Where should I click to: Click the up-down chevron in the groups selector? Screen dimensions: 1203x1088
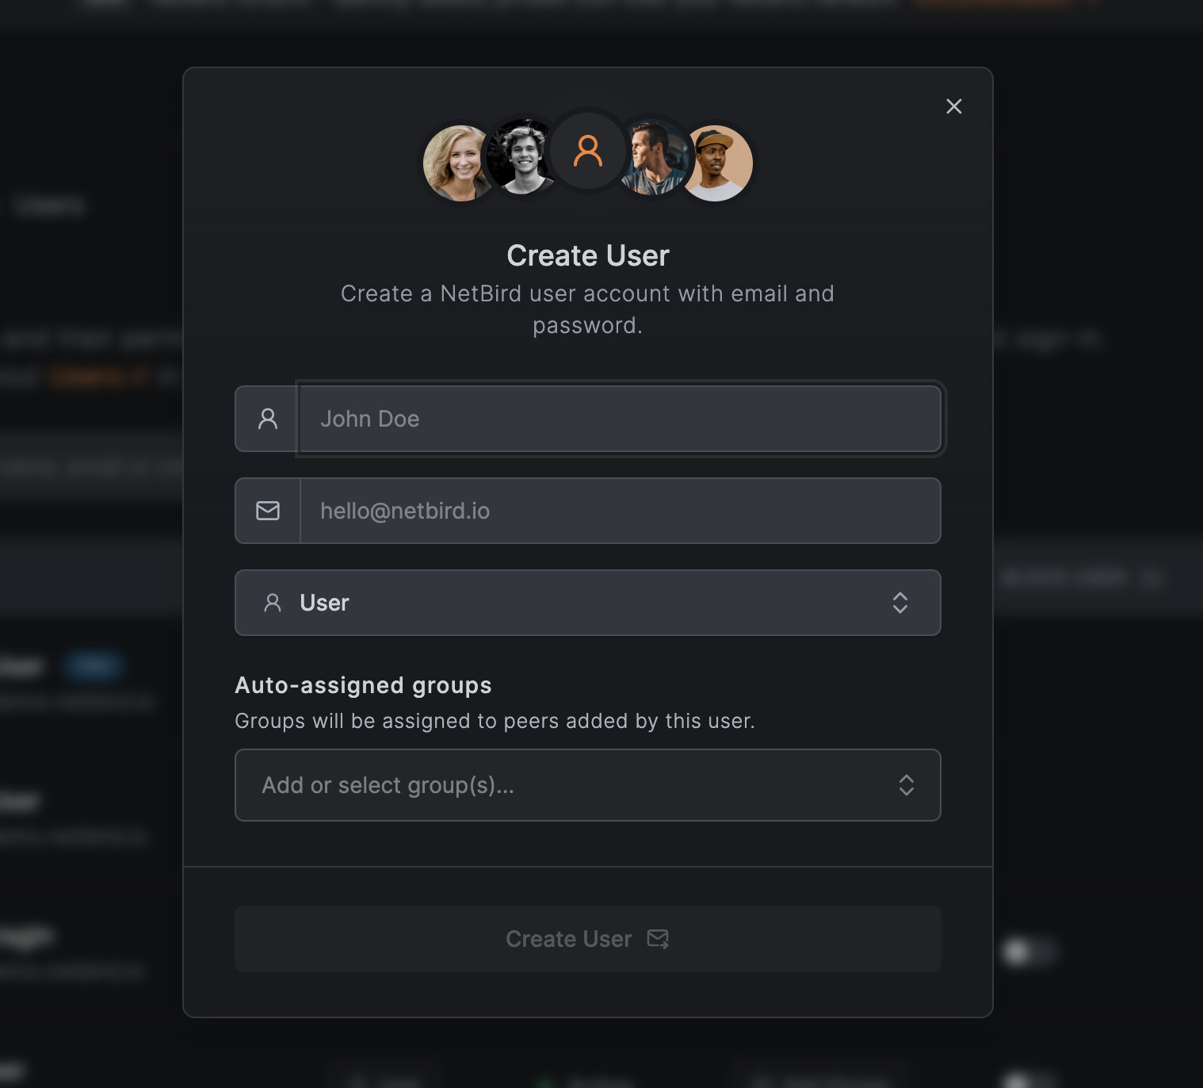[906, 785]
